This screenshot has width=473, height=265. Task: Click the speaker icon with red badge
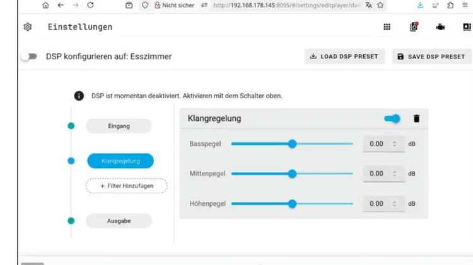pos(414,27)
